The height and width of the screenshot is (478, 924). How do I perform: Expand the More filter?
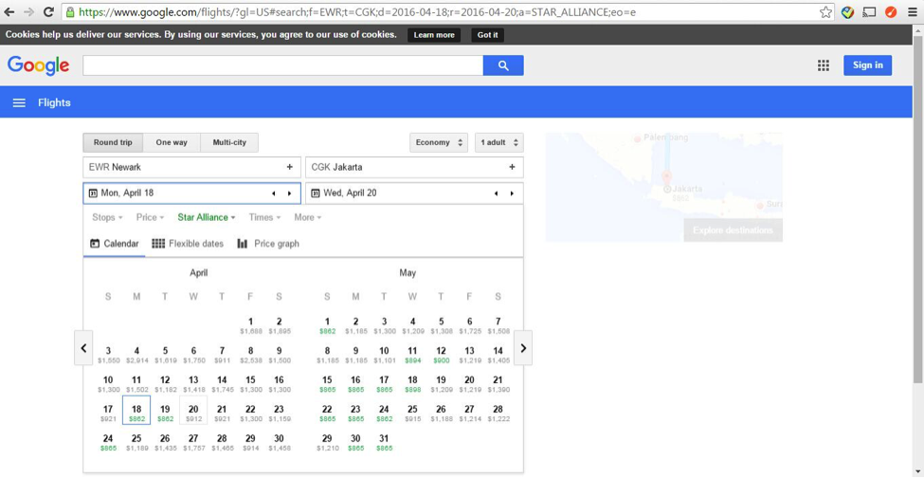pyautogui.click(x=308, y=217)
